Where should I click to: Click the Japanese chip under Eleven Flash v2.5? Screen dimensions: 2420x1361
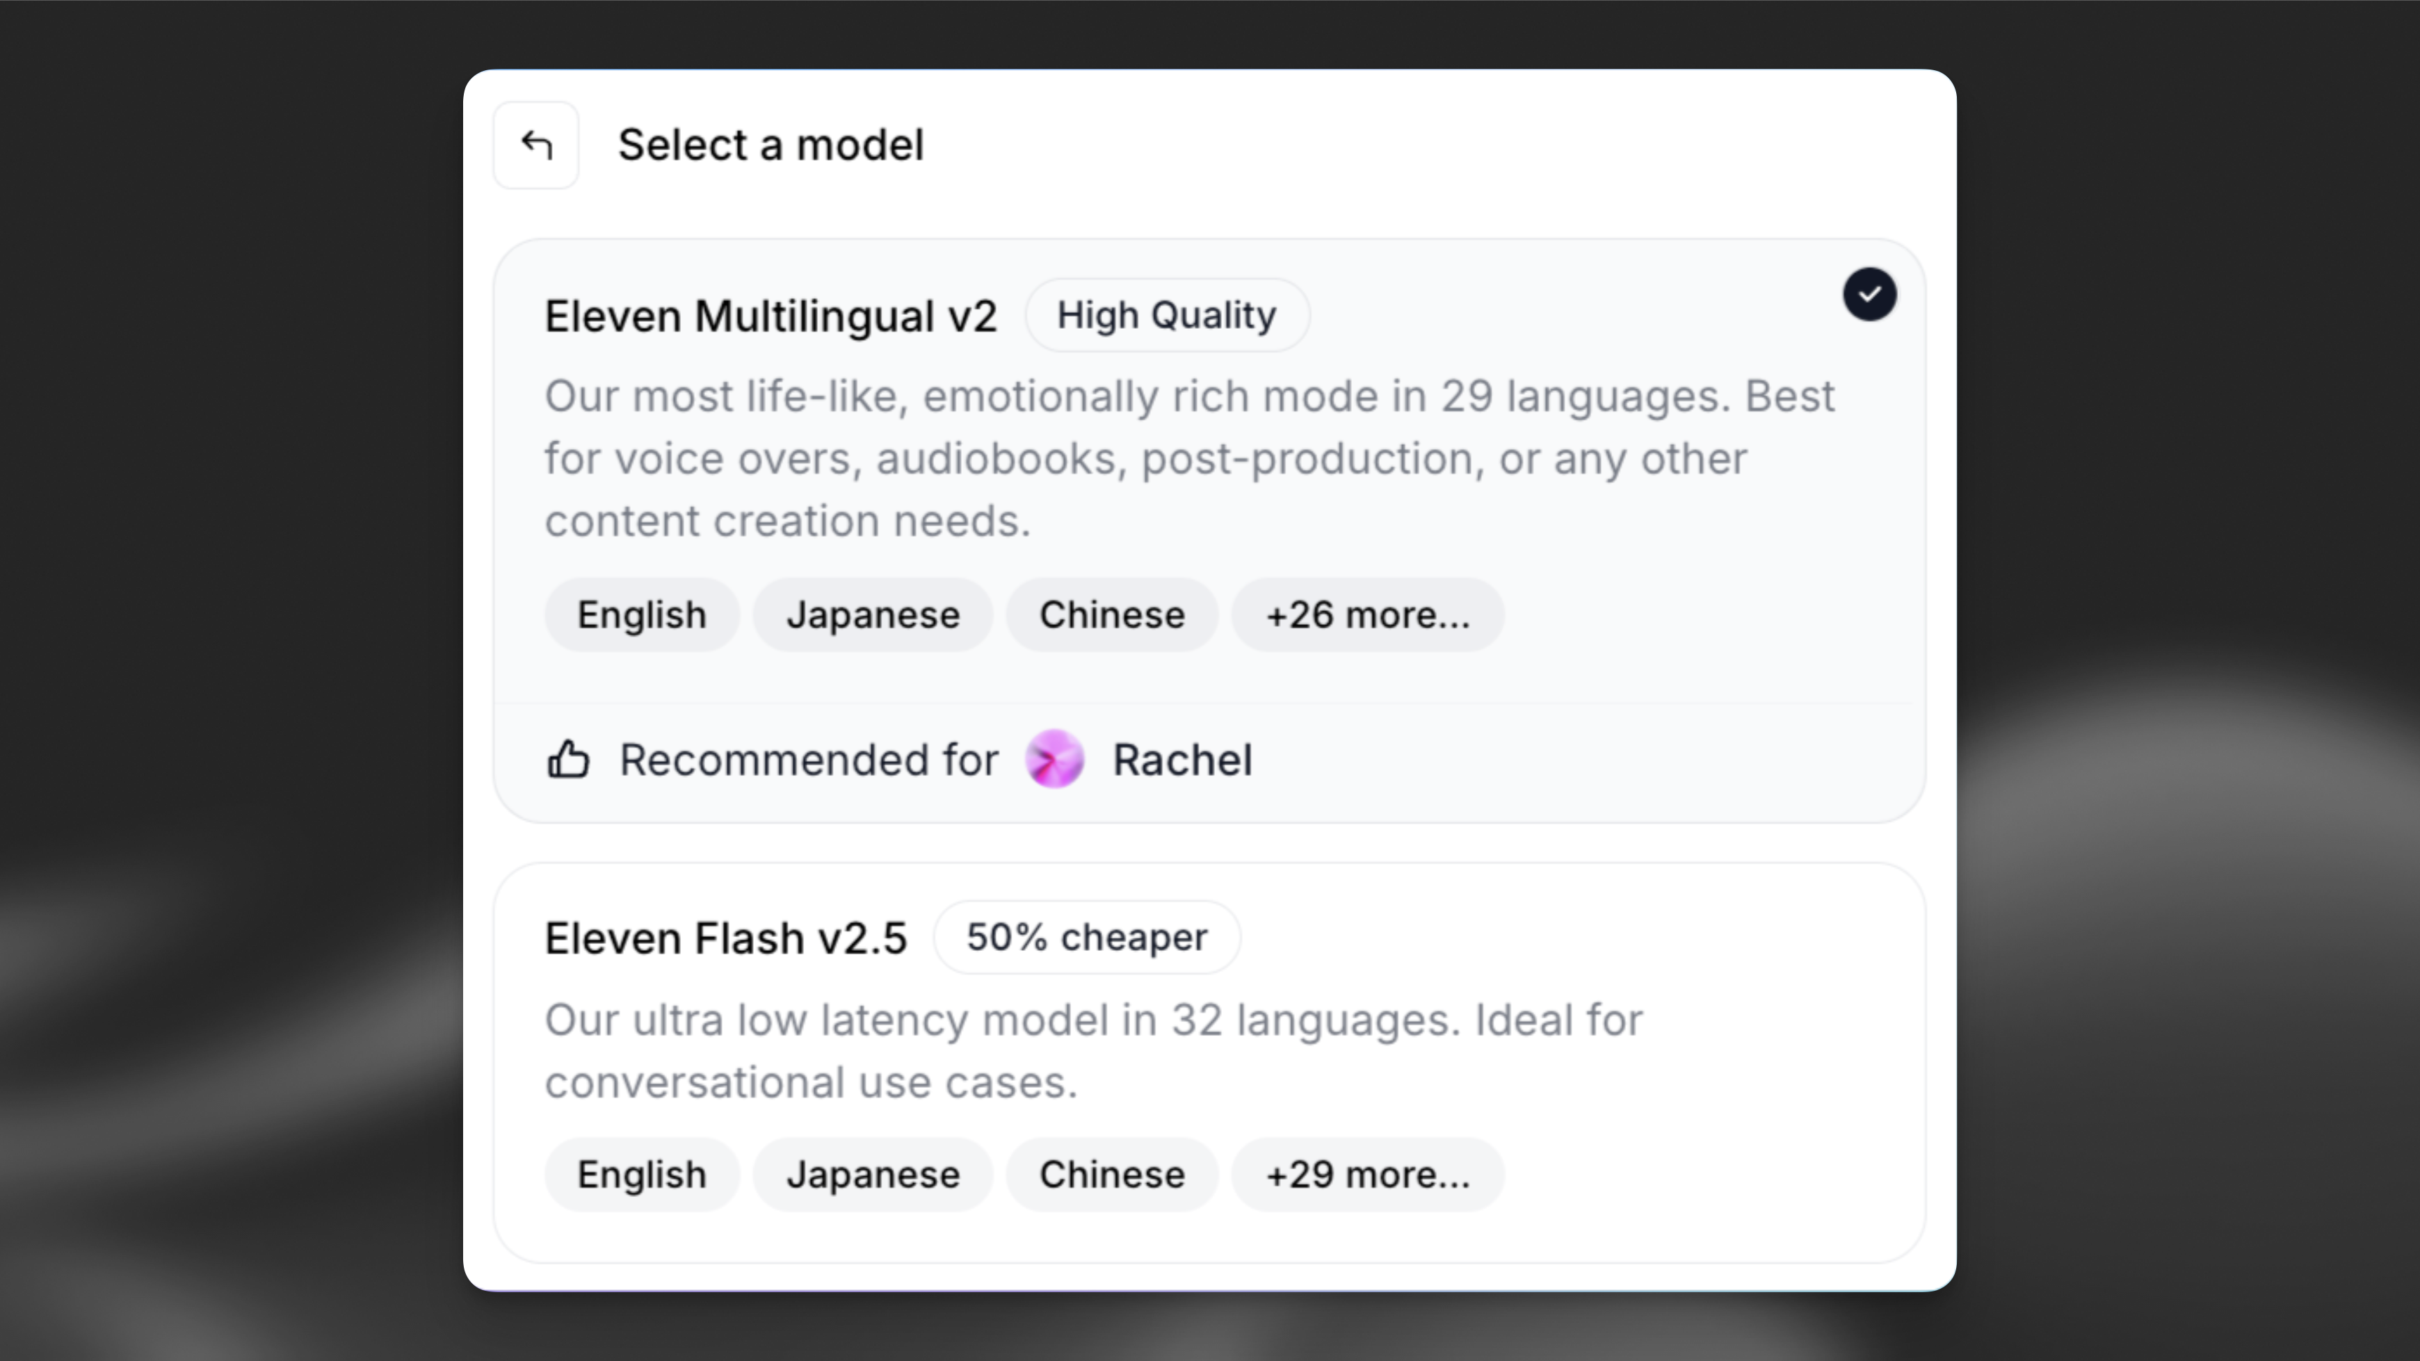[872, 1174]
